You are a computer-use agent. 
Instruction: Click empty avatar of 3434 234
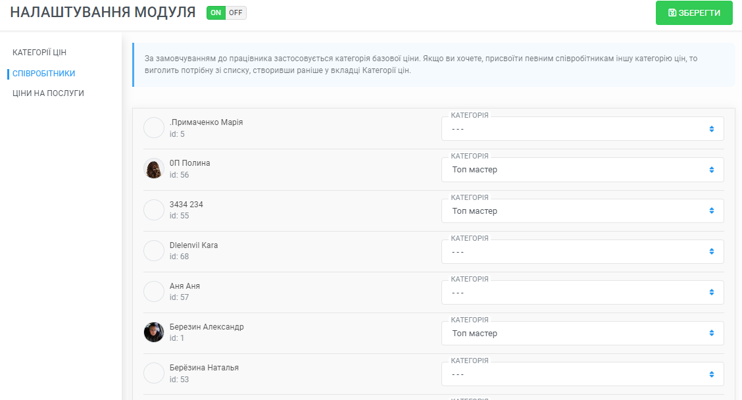tap(154, 210)
